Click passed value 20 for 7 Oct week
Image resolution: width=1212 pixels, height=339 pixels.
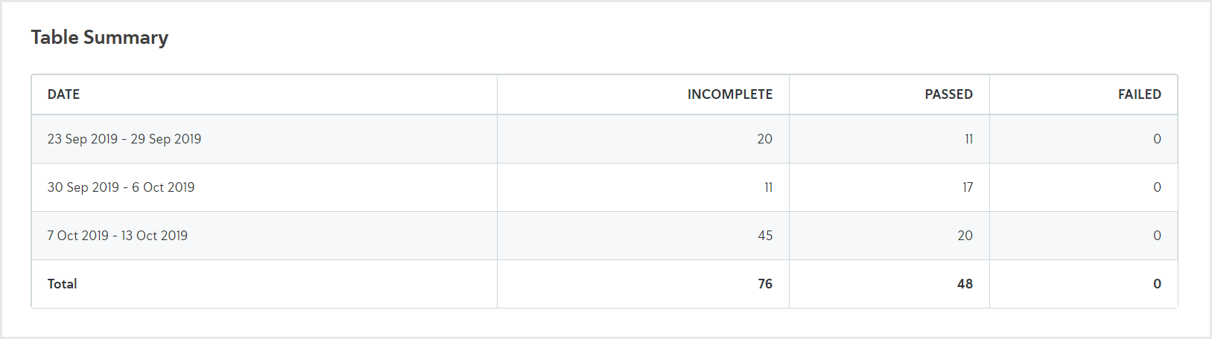(965, 236)
